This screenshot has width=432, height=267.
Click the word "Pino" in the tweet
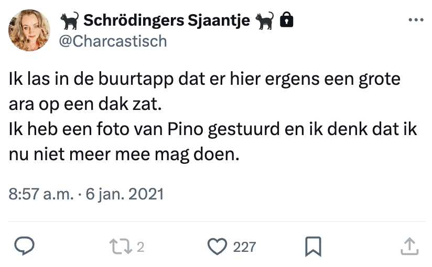click(x=188, y=129)
